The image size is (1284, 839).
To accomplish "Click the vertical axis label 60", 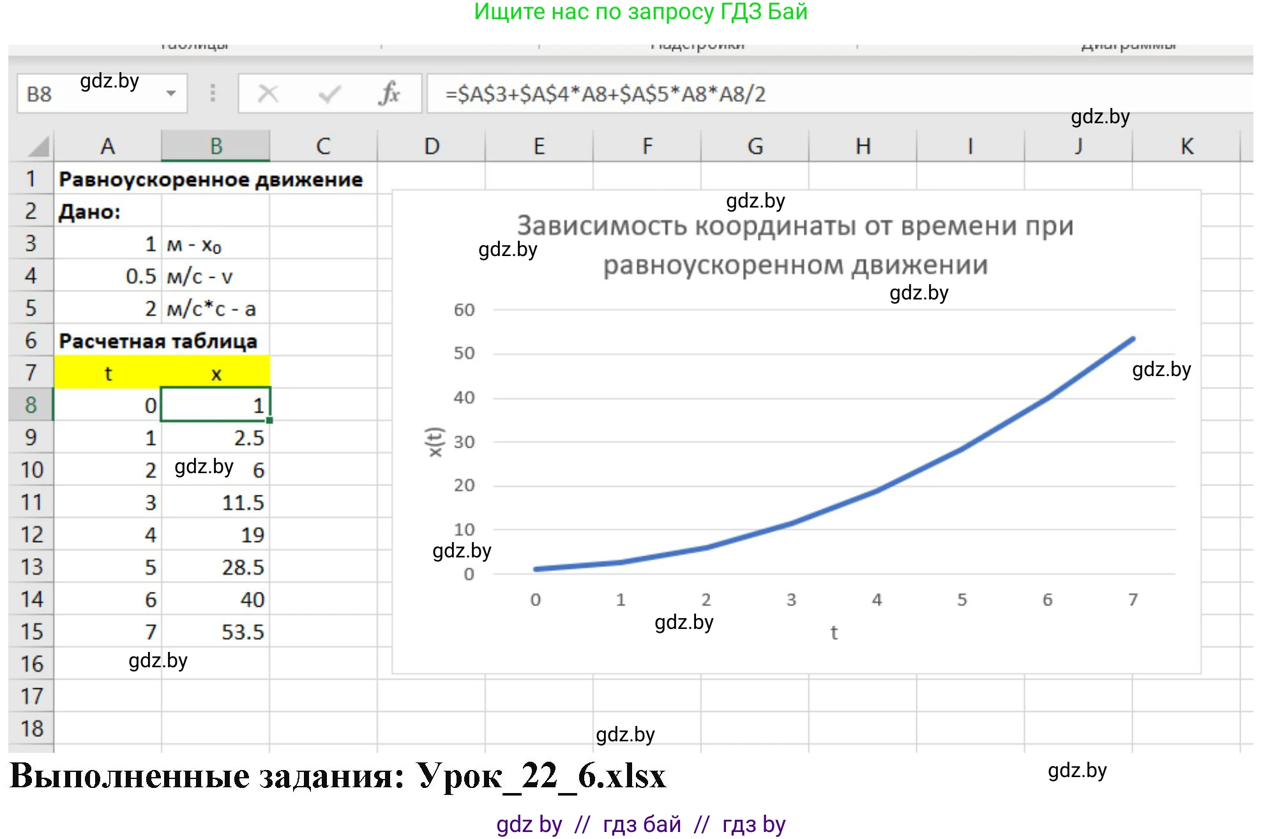I will (x=464, y=310).
